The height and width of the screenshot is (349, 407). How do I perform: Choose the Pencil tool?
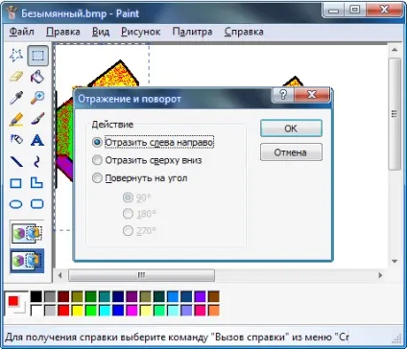coord(16,119)
